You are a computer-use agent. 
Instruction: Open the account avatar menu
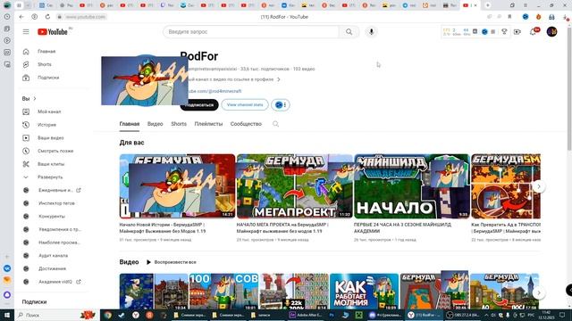click(x=552, y=32)
